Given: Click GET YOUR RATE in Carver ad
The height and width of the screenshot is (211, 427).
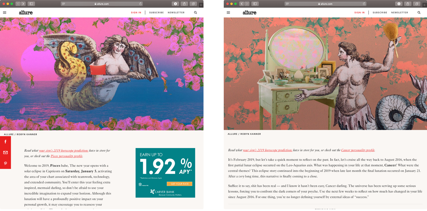Looking at the screenshot, I should point(180,184).
